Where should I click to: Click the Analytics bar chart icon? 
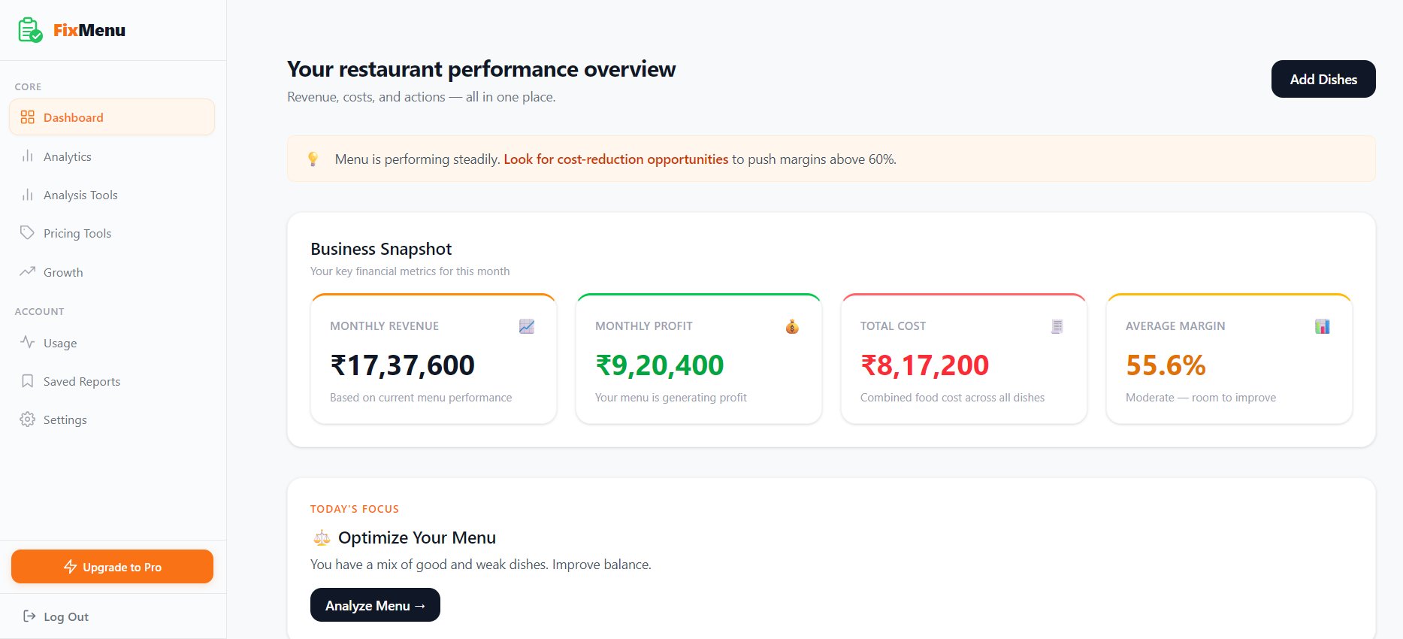28,156
